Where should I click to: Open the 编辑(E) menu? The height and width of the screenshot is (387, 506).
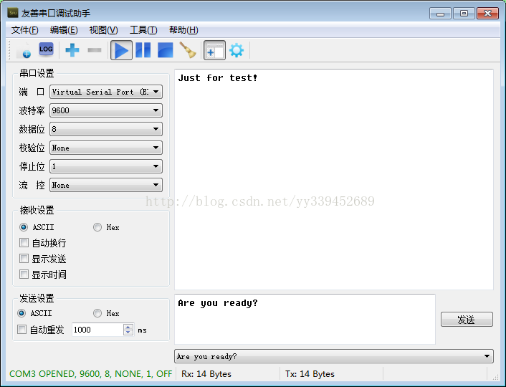(64, 30)
